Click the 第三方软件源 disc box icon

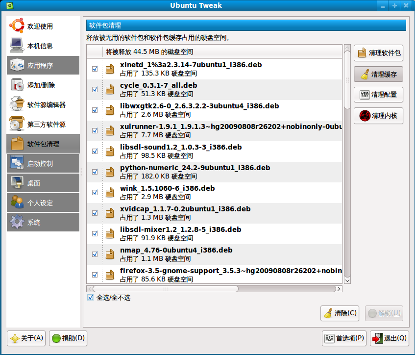click(17, 124)
